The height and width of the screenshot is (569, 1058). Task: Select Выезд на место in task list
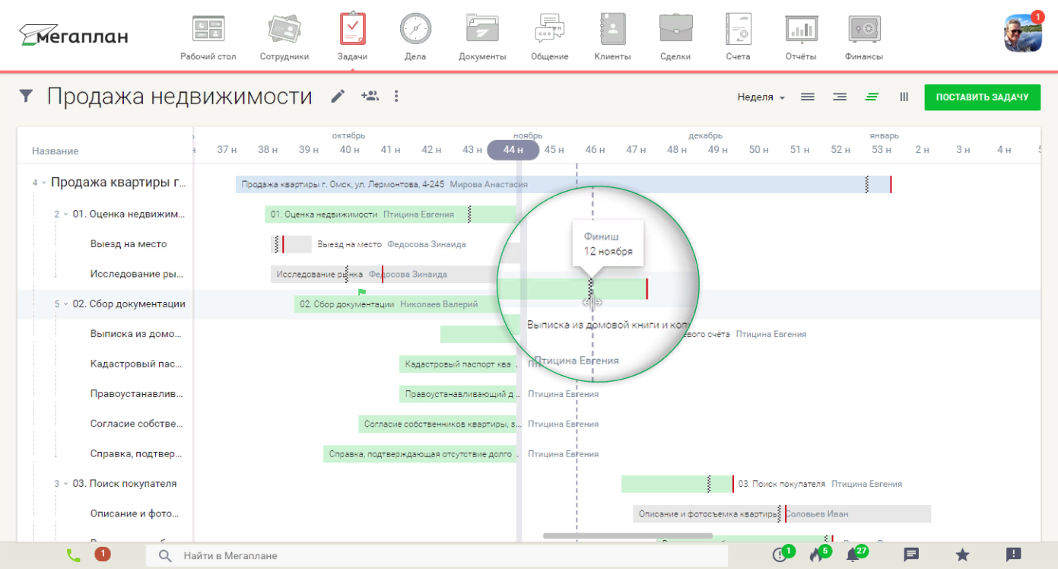128,244
